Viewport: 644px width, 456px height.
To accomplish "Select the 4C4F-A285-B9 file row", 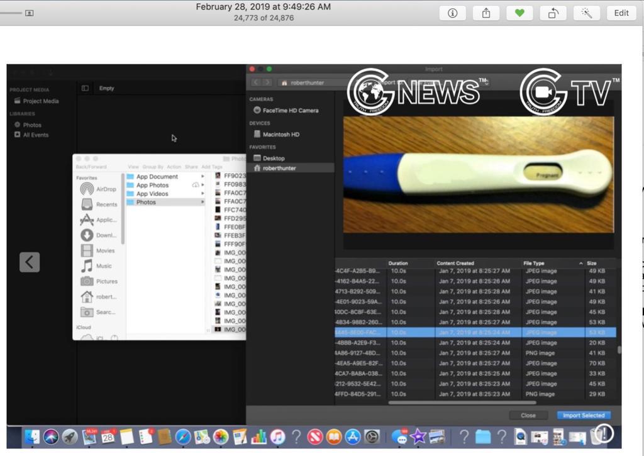I will click(475, 271).
